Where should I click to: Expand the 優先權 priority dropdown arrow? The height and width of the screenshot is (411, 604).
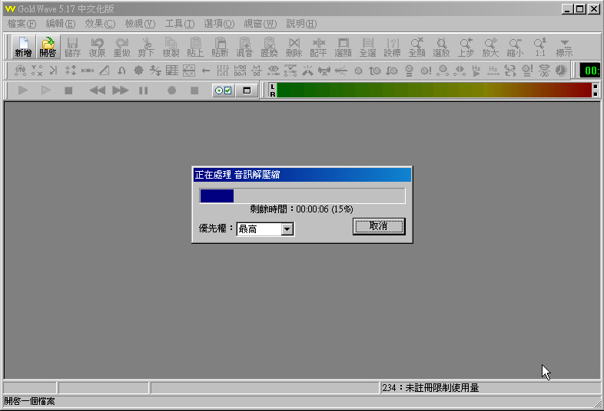(287, 229)
